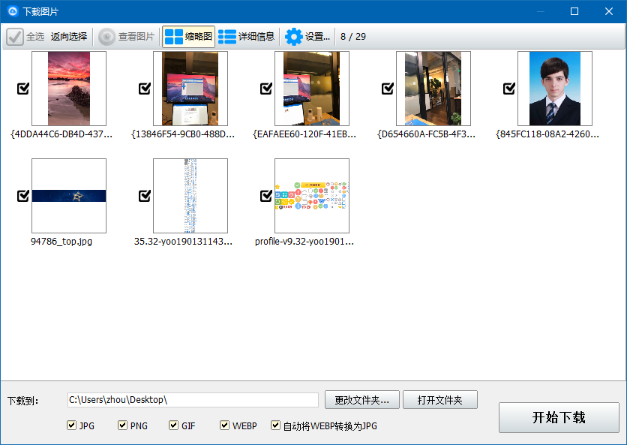Disable the JPG format checkbox
This screenshot has height=445, width=627.
point(71,425)
